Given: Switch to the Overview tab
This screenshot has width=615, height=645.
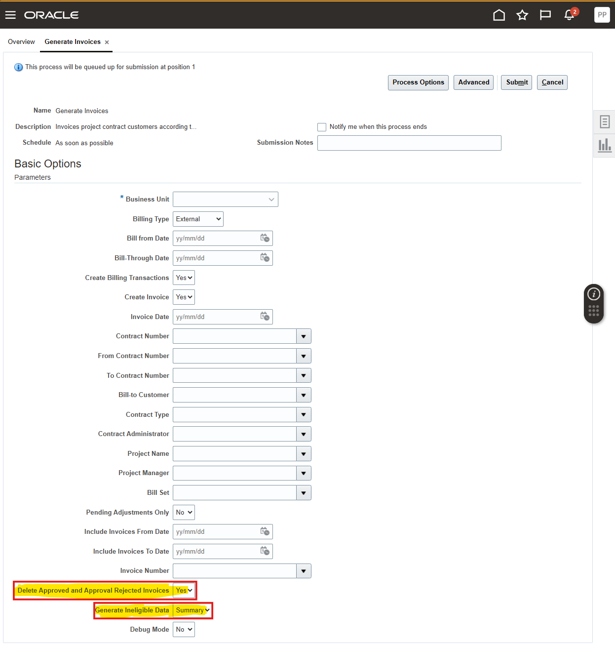Looking at the screenshot, I should pyautogui.click(x=21, y=42).
